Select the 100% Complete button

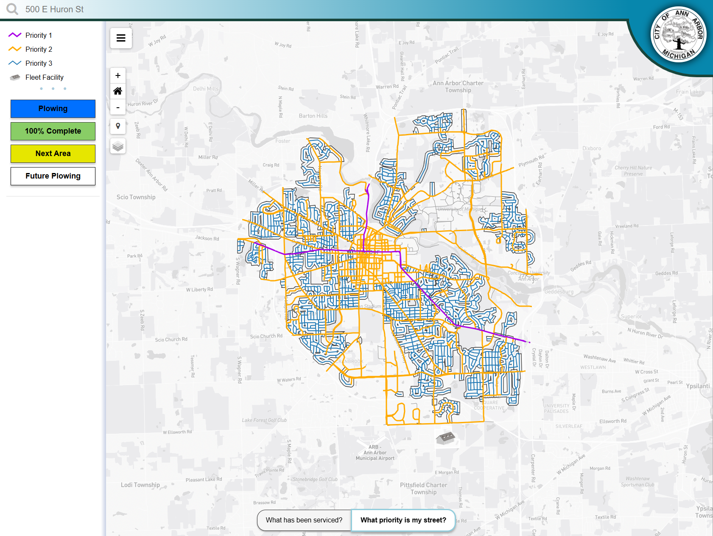[x=53, y=131]
